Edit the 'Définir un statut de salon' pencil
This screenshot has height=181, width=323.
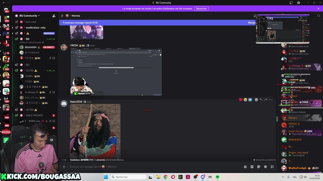(43, 42)
